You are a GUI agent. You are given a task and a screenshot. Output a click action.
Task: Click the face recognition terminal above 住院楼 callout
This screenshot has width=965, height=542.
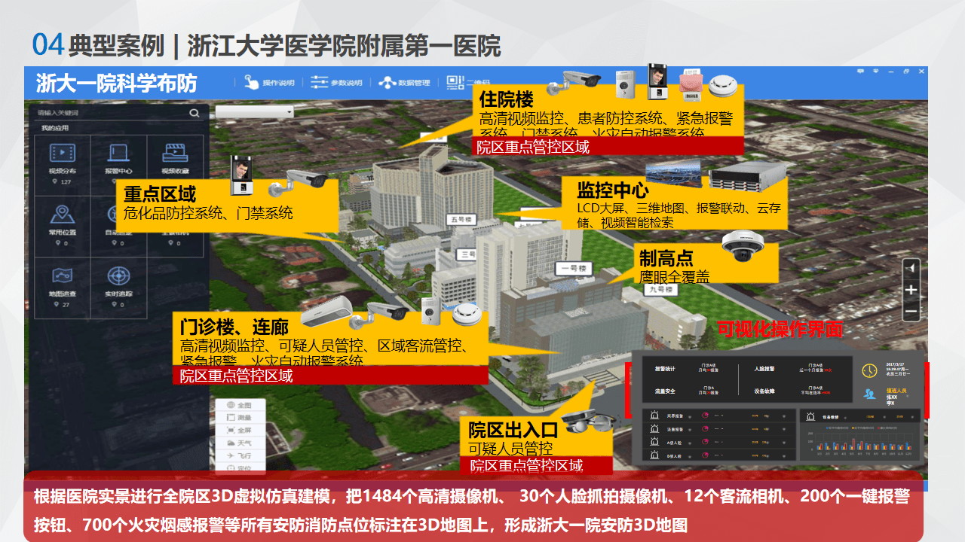click(657, 82)
